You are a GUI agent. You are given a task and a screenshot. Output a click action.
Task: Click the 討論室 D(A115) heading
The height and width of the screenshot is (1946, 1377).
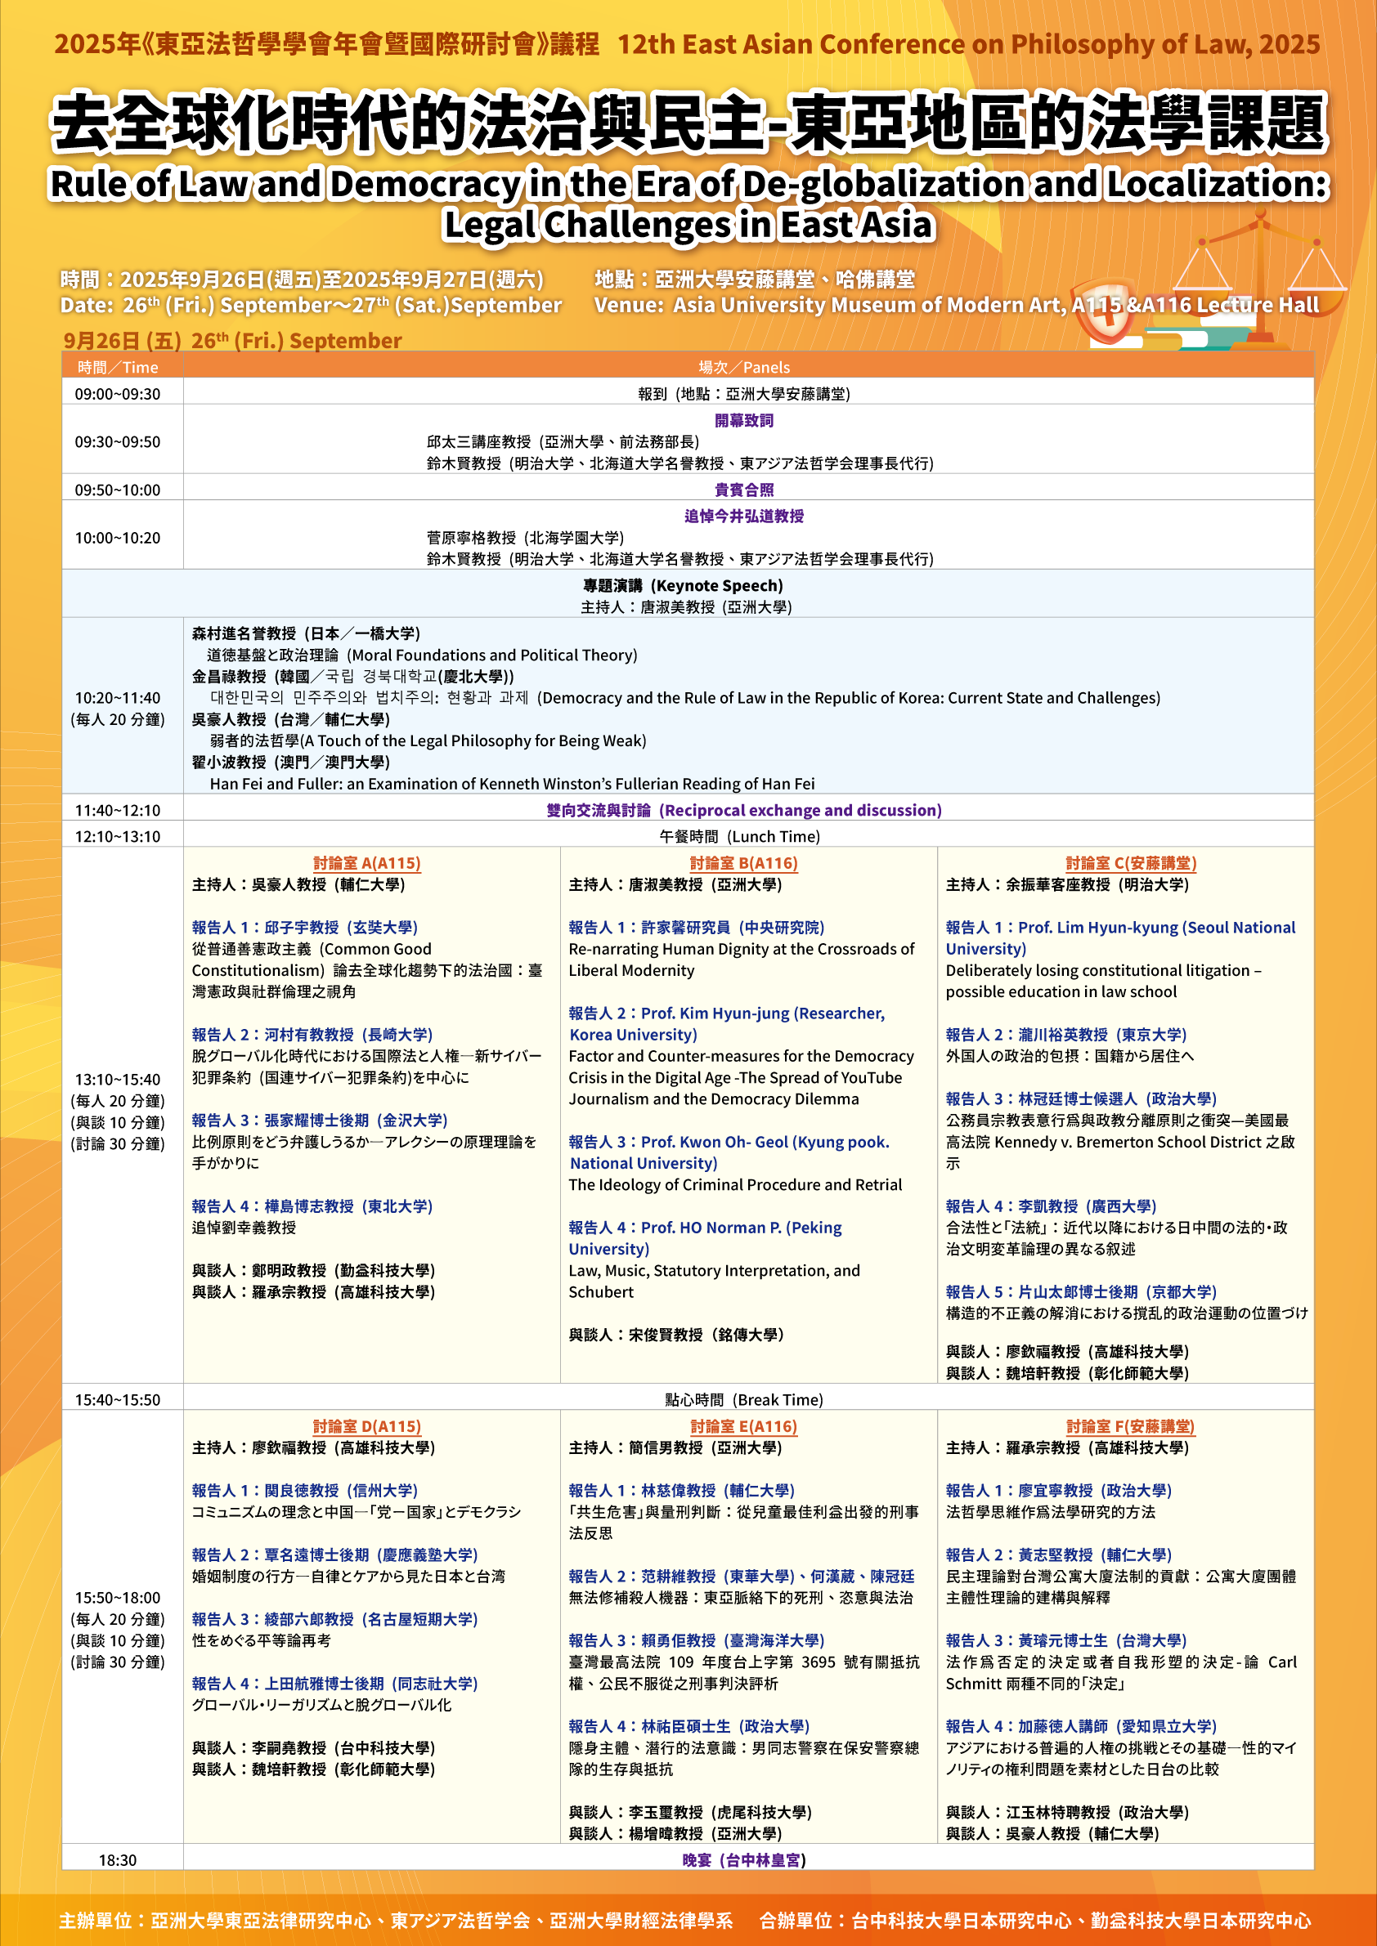pos(366,1426)
